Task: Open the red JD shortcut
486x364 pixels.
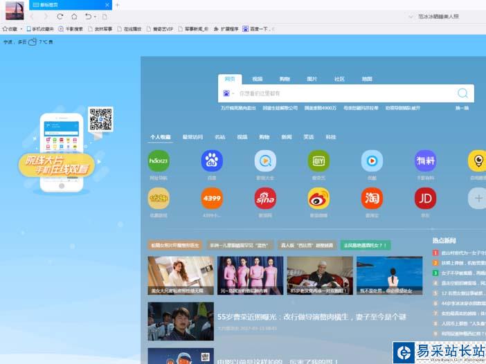Action: tap(425, 199)
